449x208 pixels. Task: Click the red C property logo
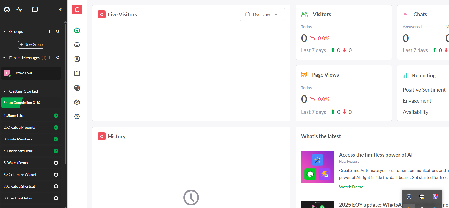coord(77,10)
